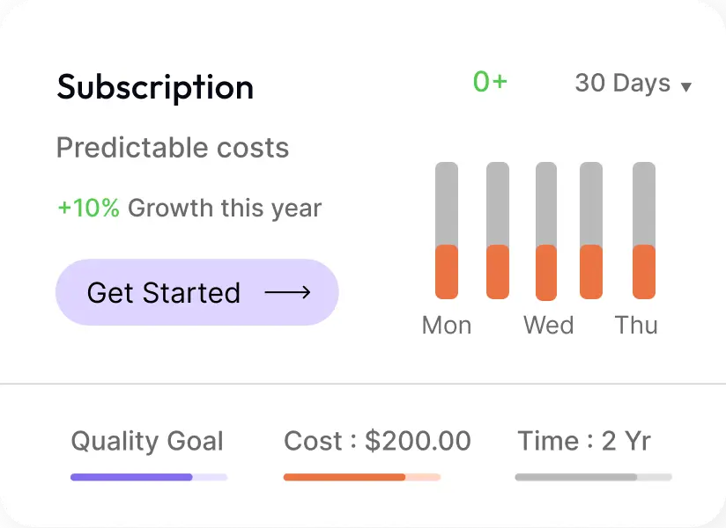Toggle the Quality Goal indicator
The image size is (726, 528).
pyautogui.click(x=147, y=476)
